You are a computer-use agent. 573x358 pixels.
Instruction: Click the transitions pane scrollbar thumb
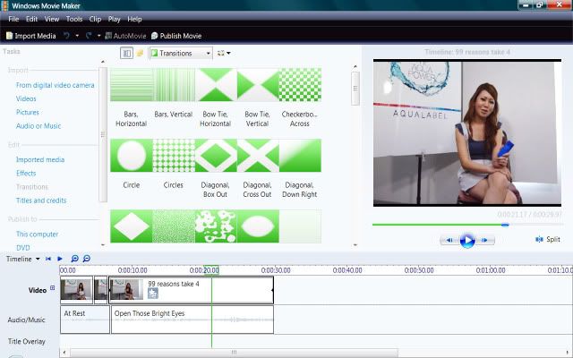(355, 89)
